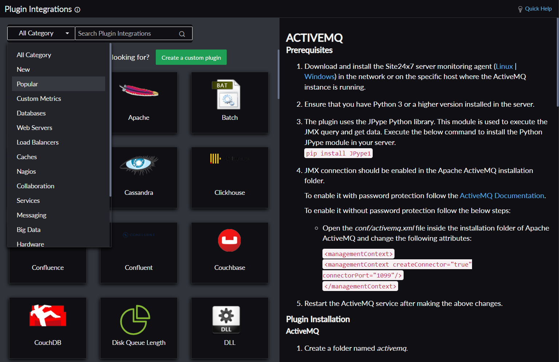This screenshot has height=362, width=559.
Task: Click Create a custom plugin button
Action: point(191,57)
